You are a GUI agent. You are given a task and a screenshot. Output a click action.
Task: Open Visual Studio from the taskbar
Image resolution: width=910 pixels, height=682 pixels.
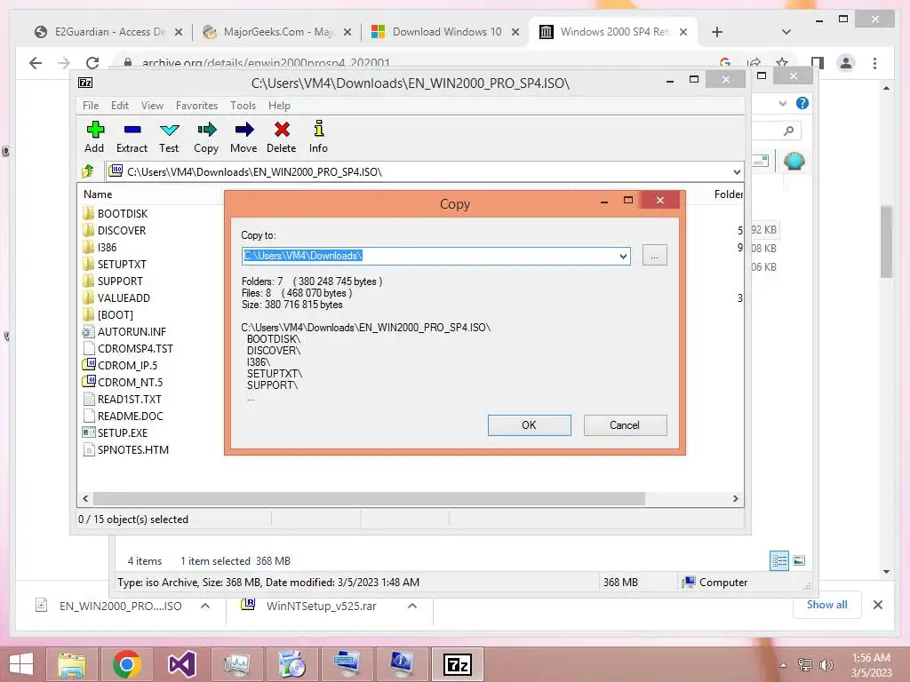coord(181,664)
